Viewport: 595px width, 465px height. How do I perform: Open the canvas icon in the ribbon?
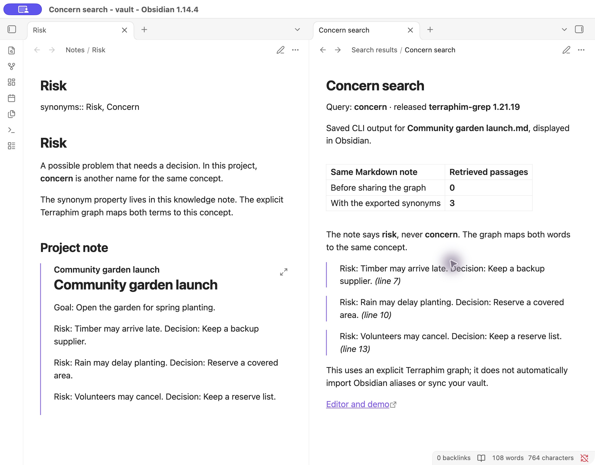pos(12,82)
